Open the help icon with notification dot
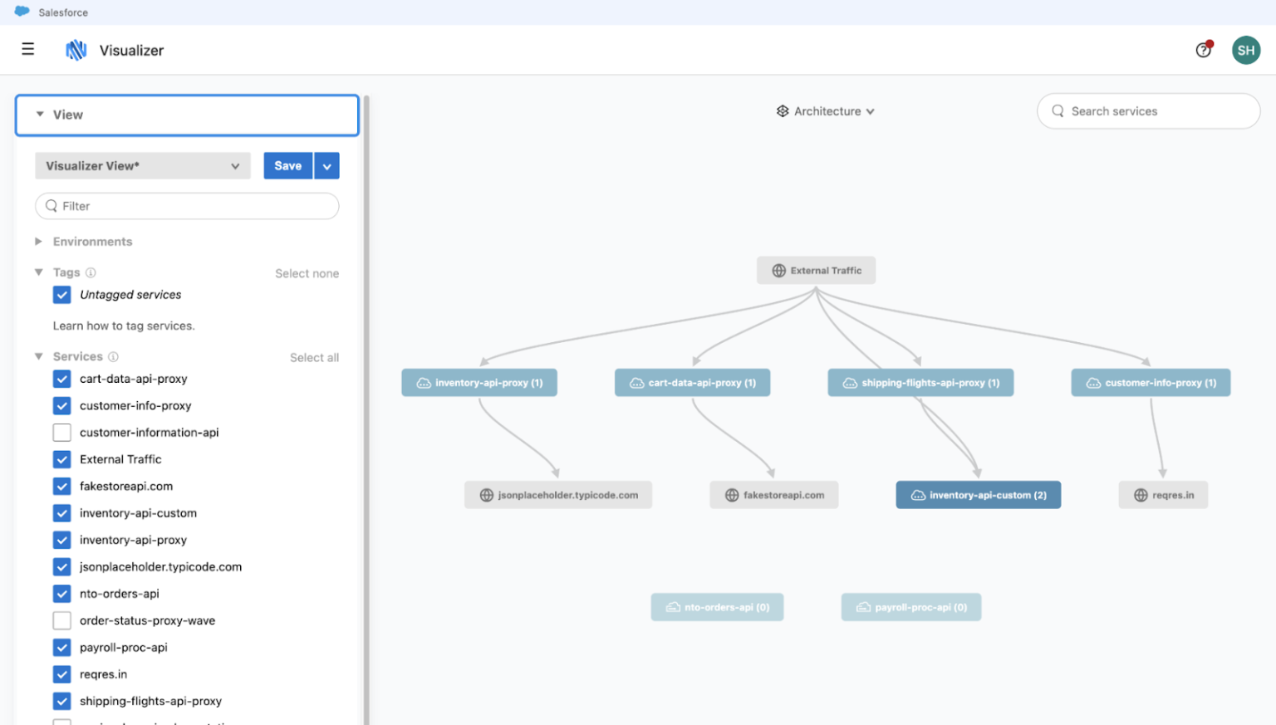1276x725 pixels. coord(1204,50)
